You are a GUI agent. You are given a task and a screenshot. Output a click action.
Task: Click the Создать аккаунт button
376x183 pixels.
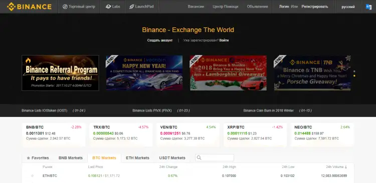(x=160, y=40)
